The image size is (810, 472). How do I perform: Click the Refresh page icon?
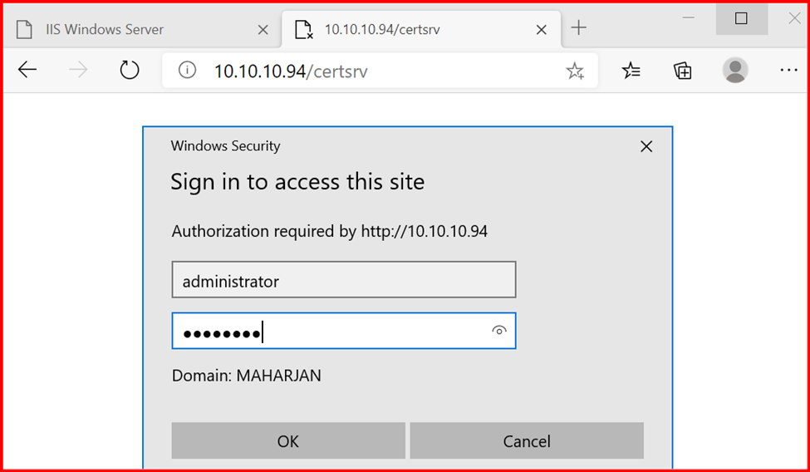click(x=130, y=71)
